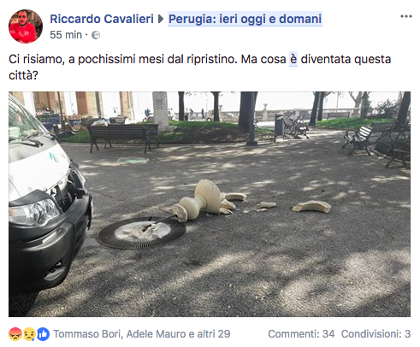420x347 pixels.
Task: Click the blue thumbs-up like icon
Action: tap(43, 334)
